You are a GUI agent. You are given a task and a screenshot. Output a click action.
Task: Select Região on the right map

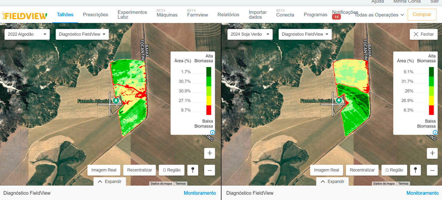(x=394, y=170)
